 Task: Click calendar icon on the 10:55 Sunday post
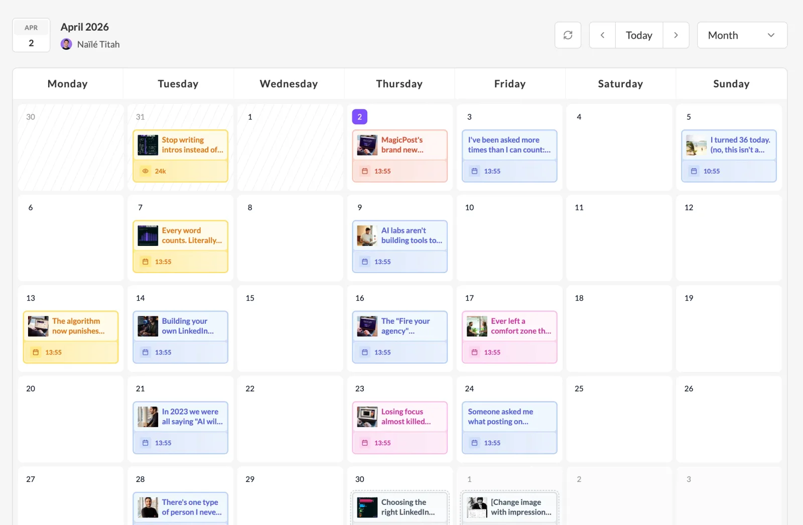(694, 171)
